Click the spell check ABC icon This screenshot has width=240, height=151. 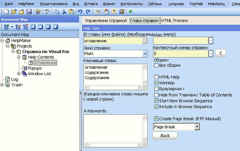[x=47, y=11]
